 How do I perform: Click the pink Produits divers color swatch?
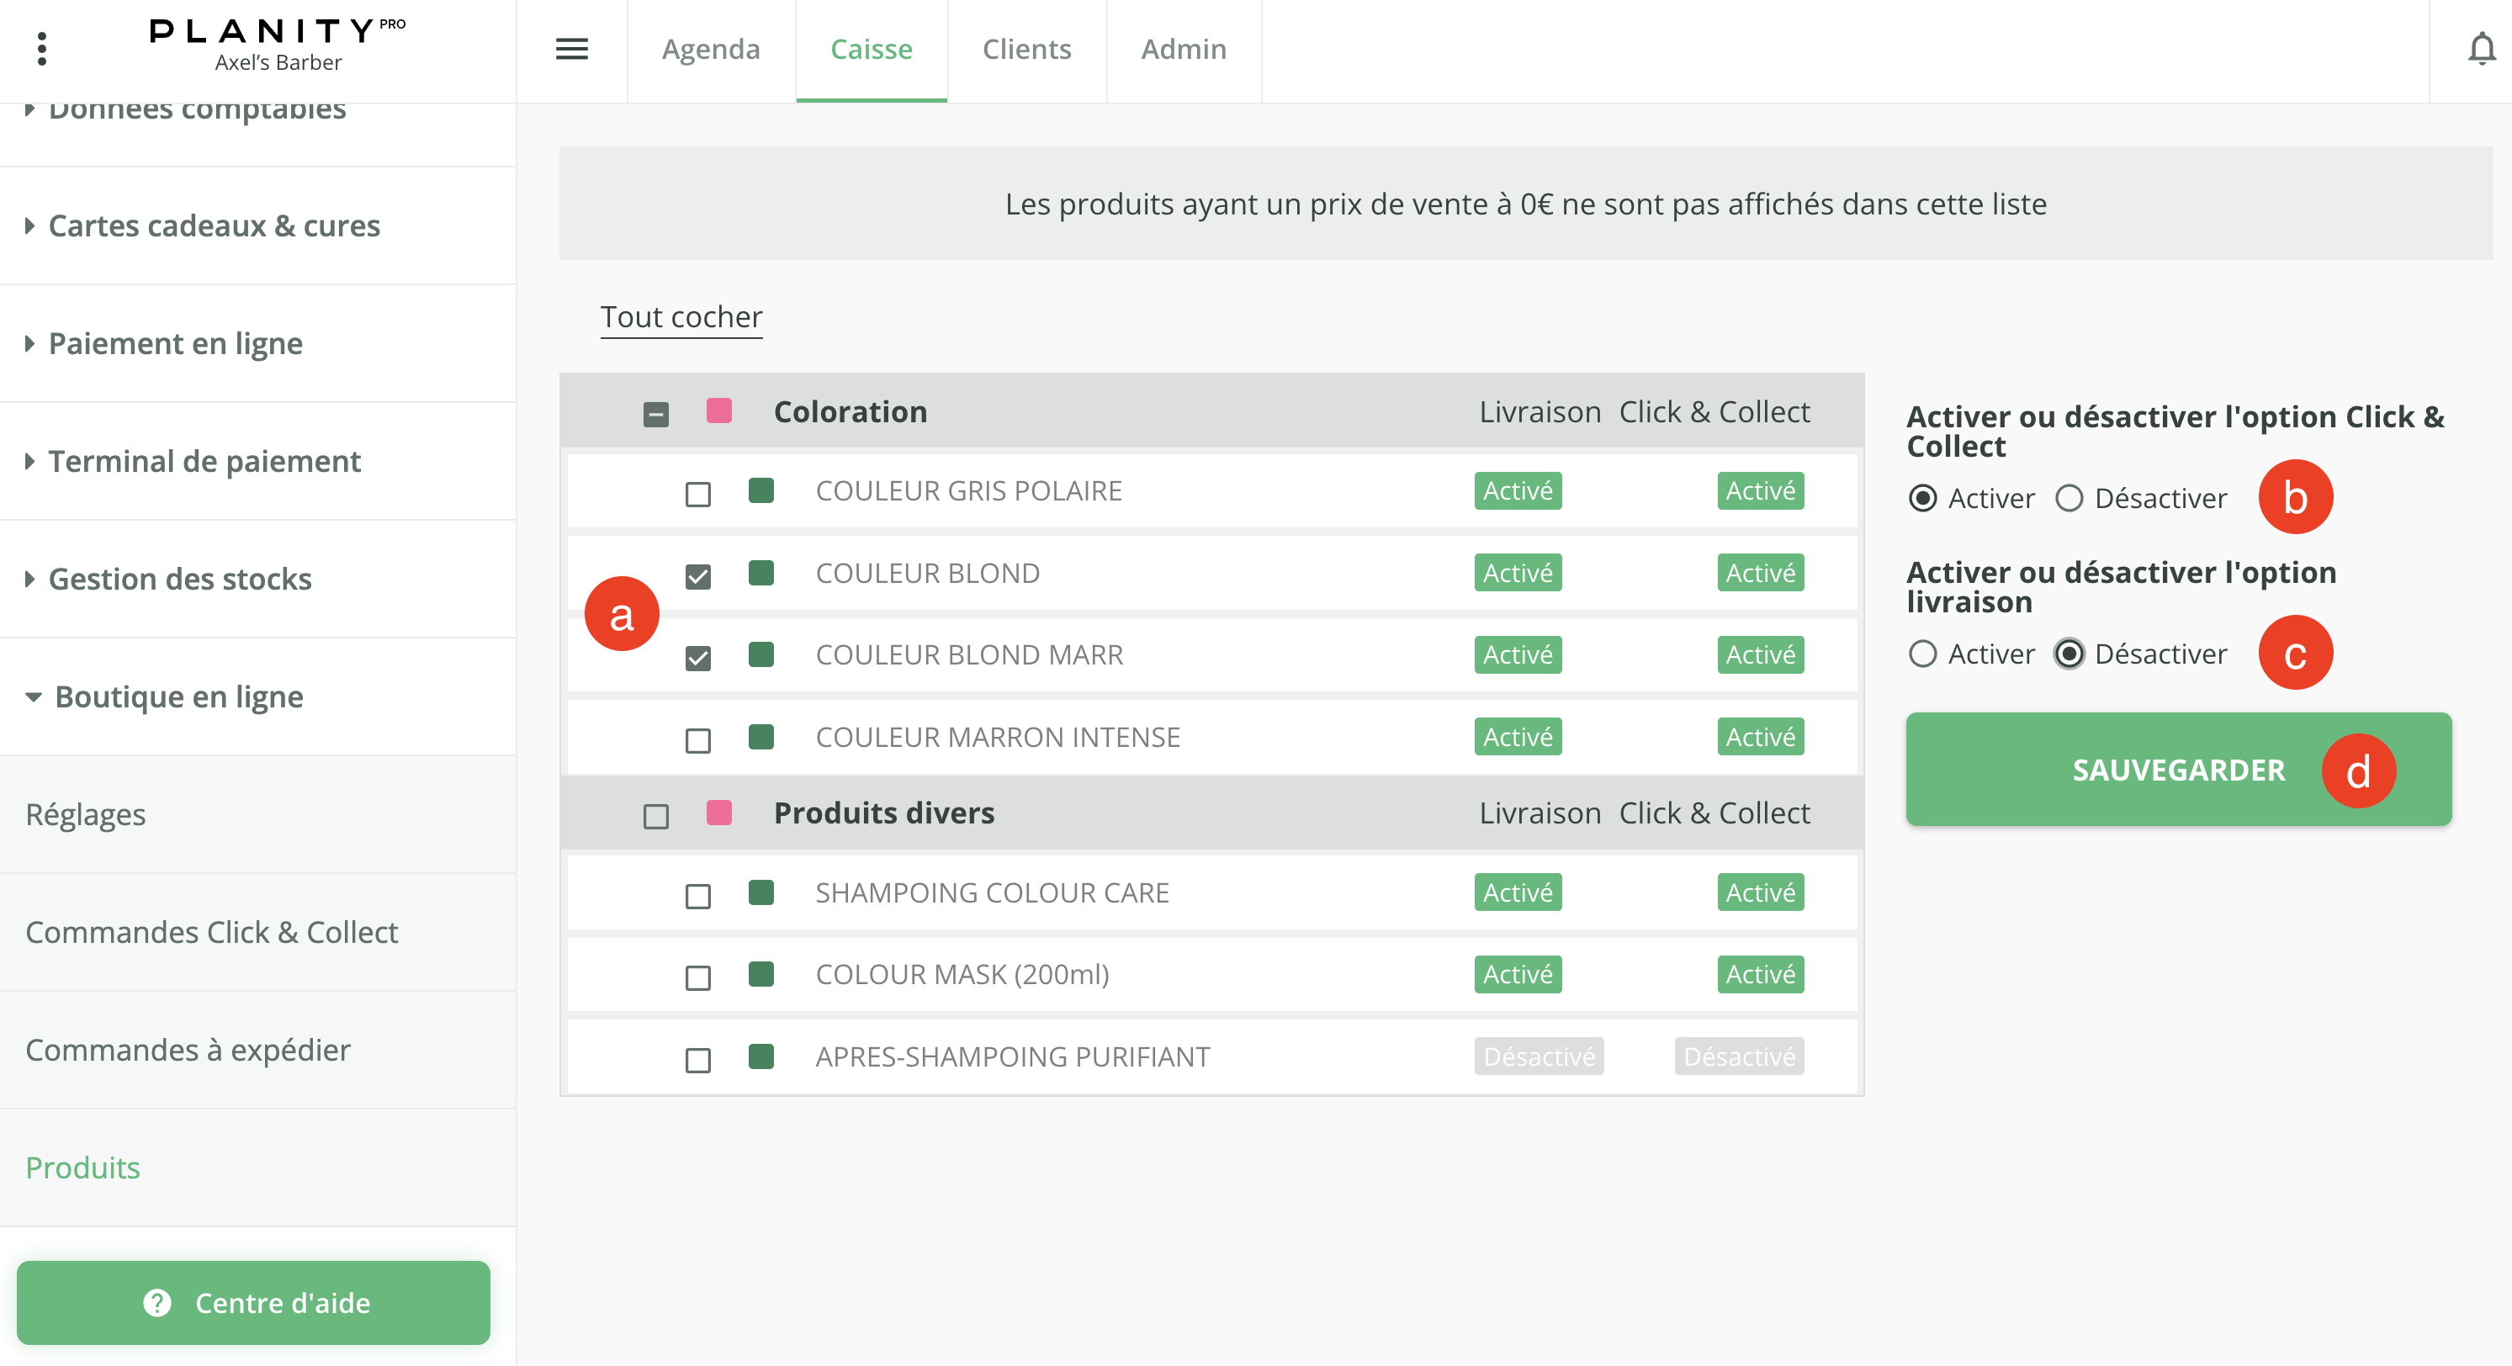(x=718, y=813)
